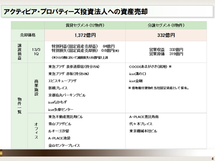Click the 13/3 1Q period cell
This screenshot has width=215, height=161.
click(36, 52)
